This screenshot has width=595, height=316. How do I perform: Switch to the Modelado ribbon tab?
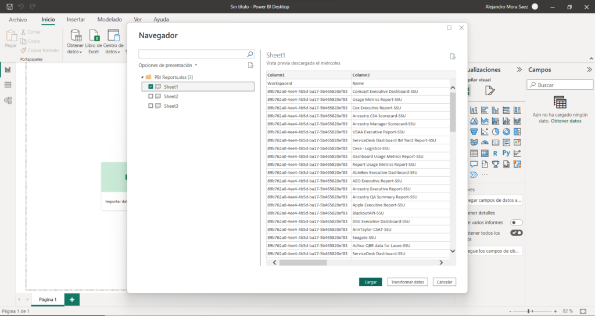coord(109,19)
